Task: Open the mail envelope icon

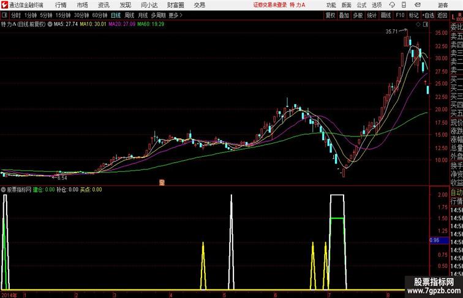Action: 418,5
